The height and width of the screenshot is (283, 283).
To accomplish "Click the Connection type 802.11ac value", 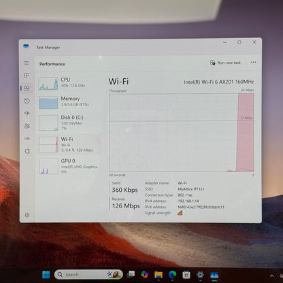I will click(185, 195).
